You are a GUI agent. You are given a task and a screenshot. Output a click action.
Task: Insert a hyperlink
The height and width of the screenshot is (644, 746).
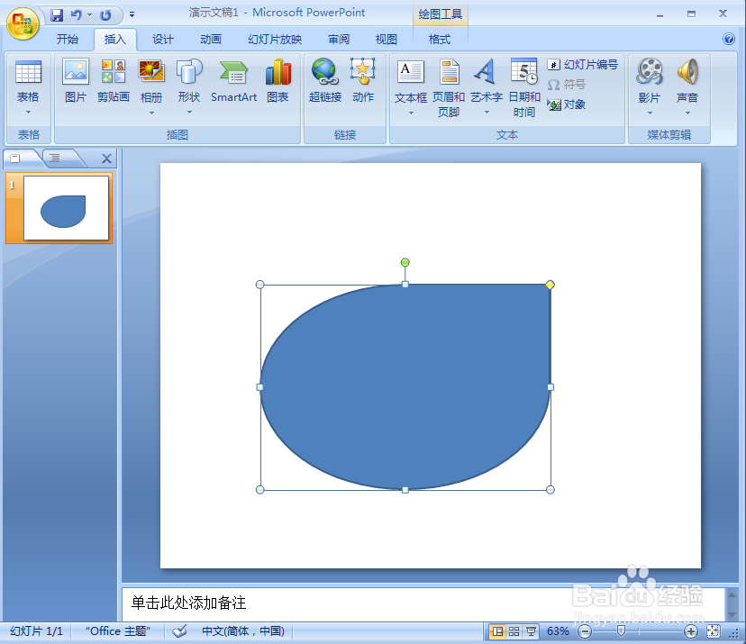(x=325, y=81)
